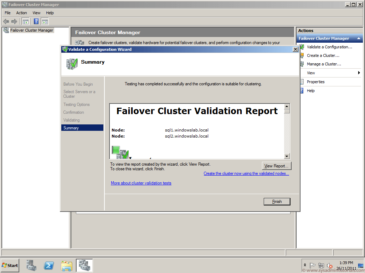The width and height of the screenshot is (365, 273).
Task: Click the forward navigation arrow icon
Action: [14, 21]
